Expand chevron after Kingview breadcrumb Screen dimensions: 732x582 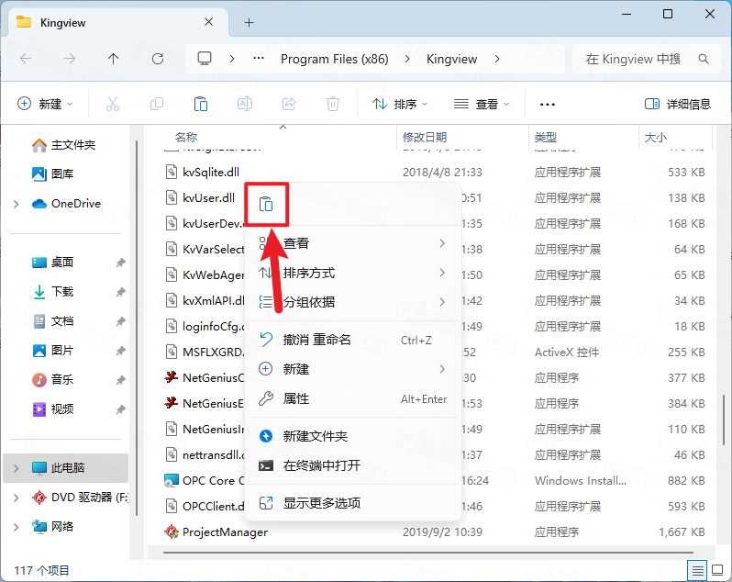click(x=497, y=59)
